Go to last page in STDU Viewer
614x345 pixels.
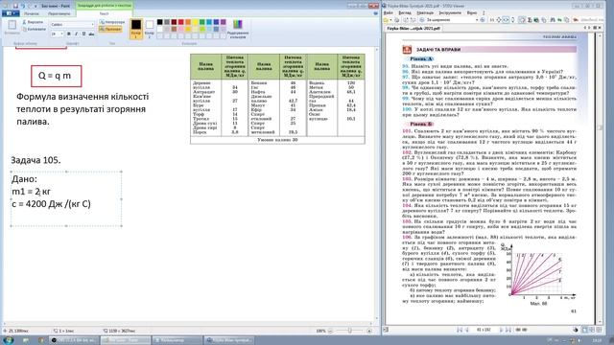tap(508, 330)
